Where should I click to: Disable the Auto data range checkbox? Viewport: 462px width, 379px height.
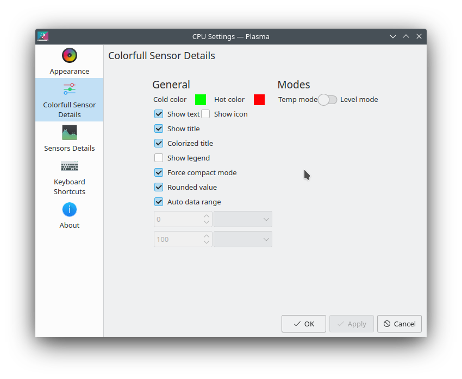[x=159, y=202]
